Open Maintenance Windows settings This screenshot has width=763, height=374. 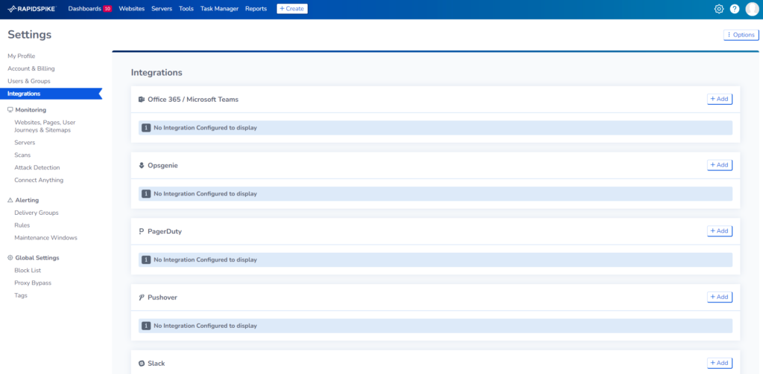[45, 238]
